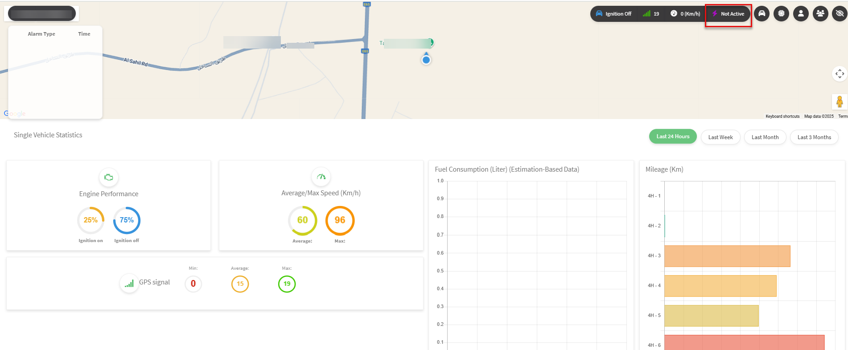848x350 pixels.
Task: Open Keyboard shortcuts link on map
Action: pos(782,116)
